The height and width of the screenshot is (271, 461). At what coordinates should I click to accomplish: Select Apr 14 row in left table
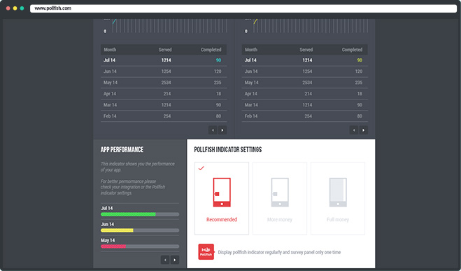pyautogui.click(x=164, y=94)
